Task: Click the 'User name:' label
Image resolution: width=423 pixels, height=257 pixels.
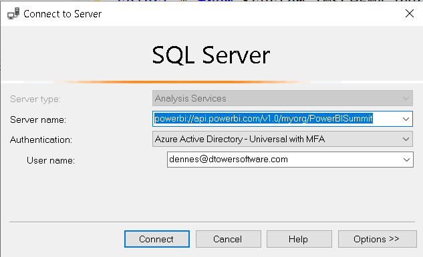Action: [x=51, y=161]
